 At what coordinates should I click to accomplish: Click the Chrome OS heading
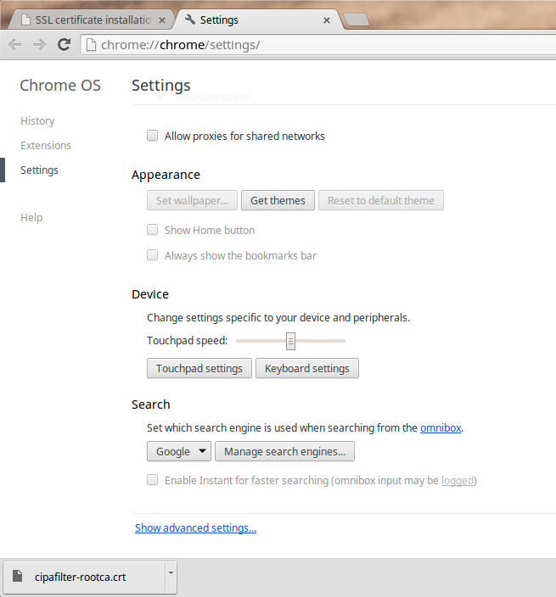point(60,86)
